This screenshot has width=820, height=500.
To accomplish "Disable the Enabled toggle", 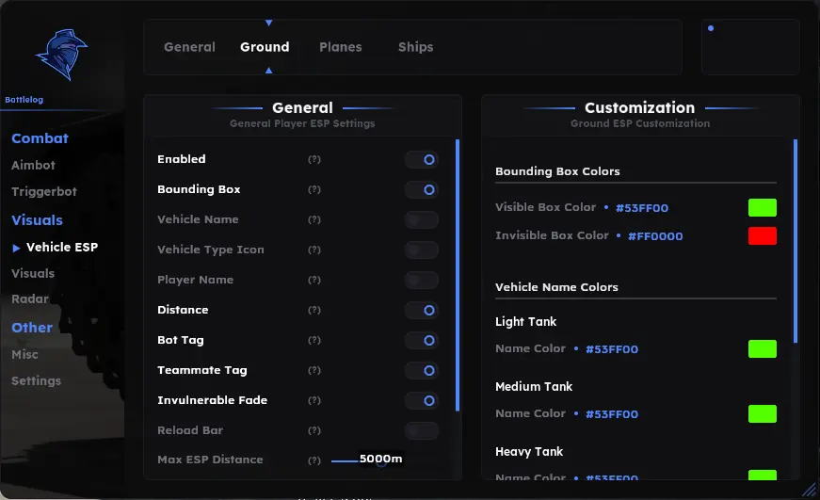I will tap(422, 159).
